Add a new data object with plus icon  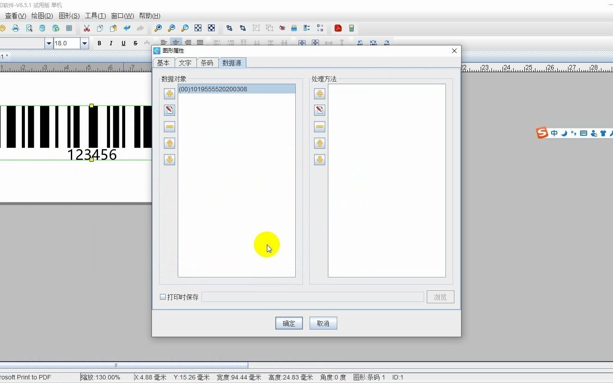pos(169,94)
